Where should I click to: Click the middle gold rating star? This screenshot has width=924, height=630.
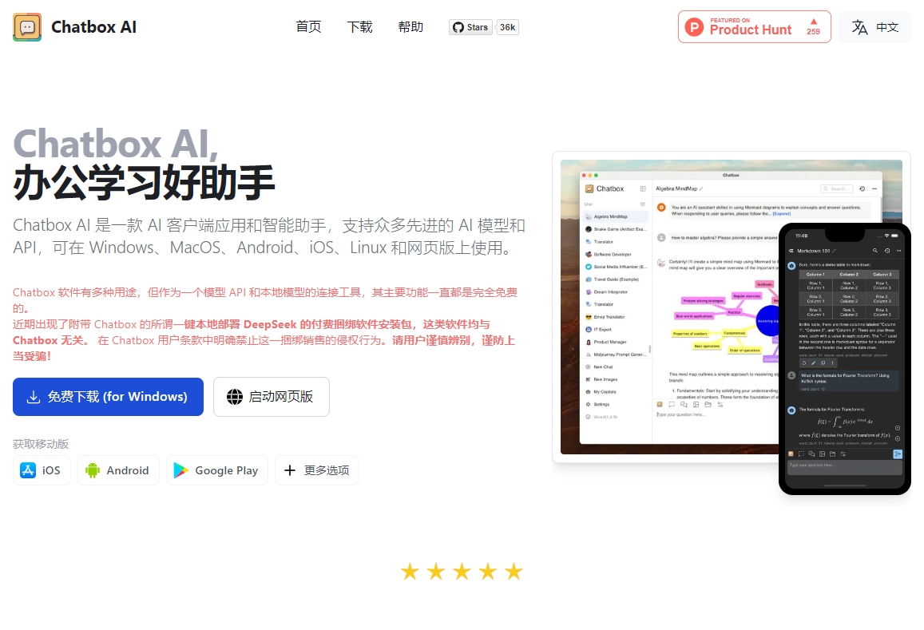[462, 571]
